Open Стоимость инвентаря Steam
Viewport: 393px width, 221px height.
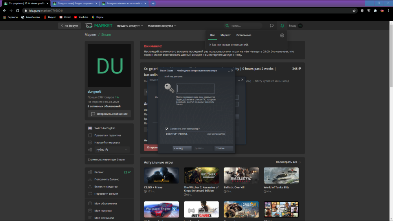tap(106, 159)
